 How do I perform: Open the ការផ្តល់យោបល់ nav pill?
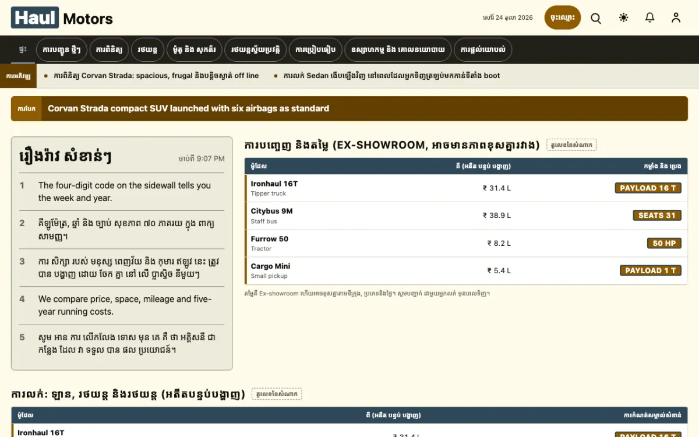483,50
